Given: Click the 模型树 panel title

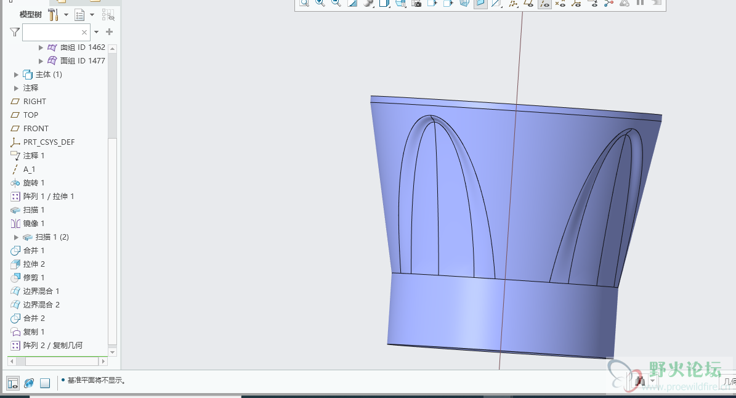Looking at the screenshot, I should pyautogui.click(x=31, y=15).
